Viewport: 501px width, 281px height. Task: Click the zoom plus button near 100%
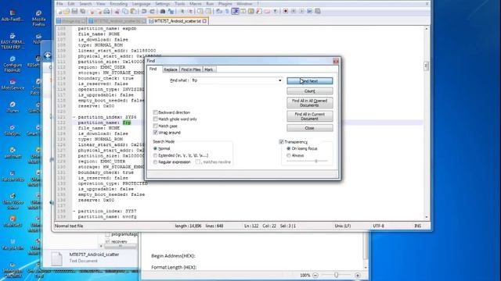point(358,275)
